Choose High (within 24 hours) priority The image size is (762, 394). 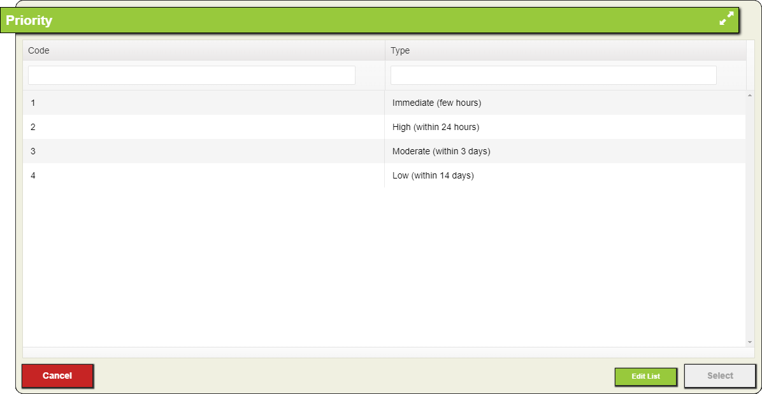(435, 127)
